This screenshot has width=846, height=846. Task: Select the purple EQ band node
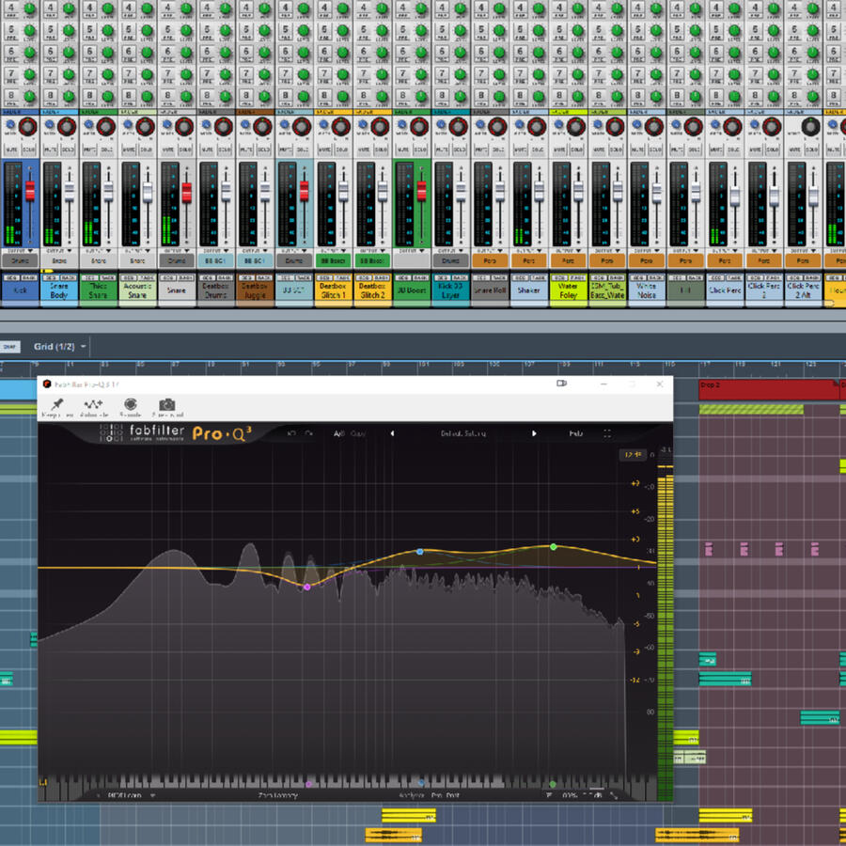tap(306, 587)
